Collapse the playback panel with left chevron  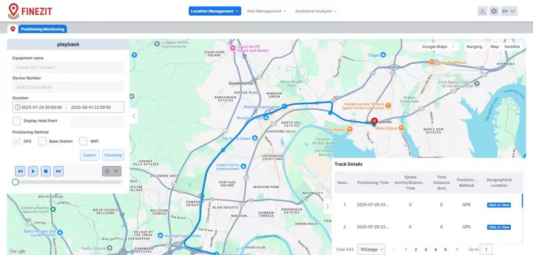134,116
